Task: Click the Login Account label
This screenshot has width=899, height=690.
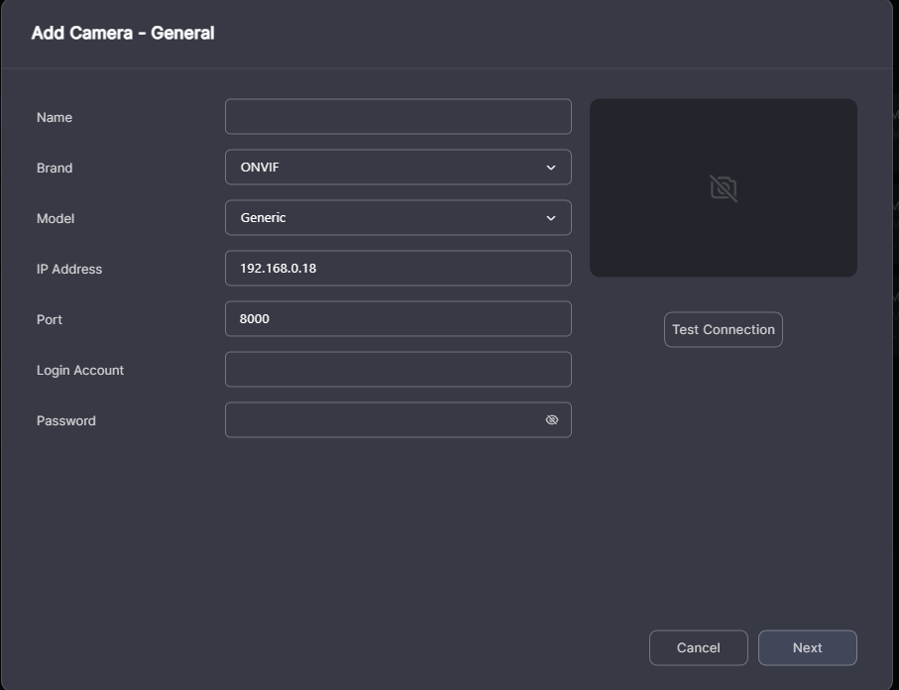Action: click(x=80, y=370)
